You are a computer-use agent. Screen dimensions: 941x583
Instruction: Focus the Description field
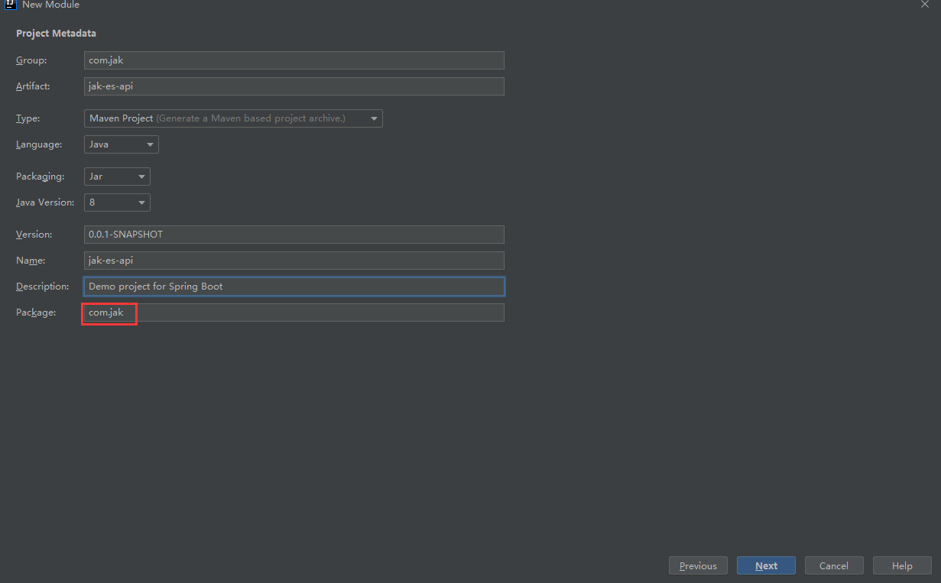(294, 287)
